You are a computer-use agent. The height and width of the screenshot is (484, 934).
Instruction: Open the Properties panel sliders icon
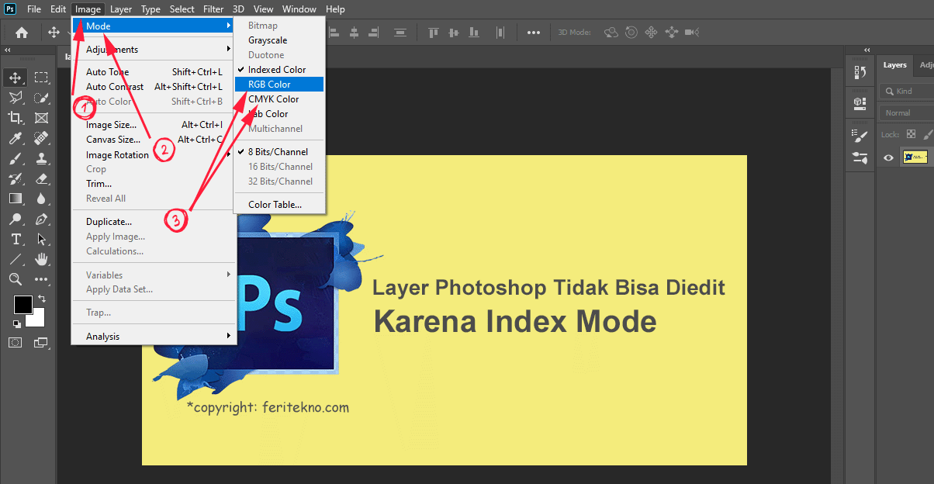coord(860,157)
